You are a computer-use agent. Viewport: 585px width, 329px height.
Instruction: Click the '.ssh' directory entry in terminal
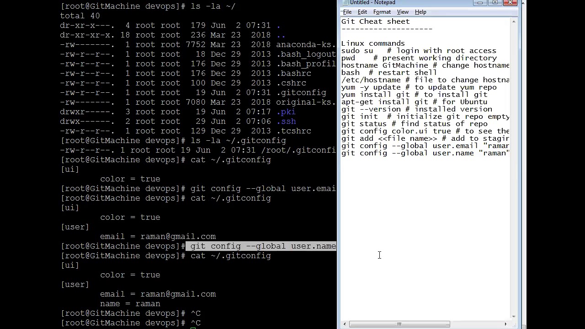[286, 122]
